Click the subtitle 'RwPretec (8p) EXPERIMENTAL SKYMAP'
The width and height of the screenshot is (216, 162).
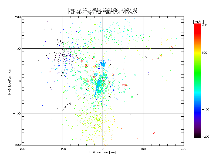[102, 13]
